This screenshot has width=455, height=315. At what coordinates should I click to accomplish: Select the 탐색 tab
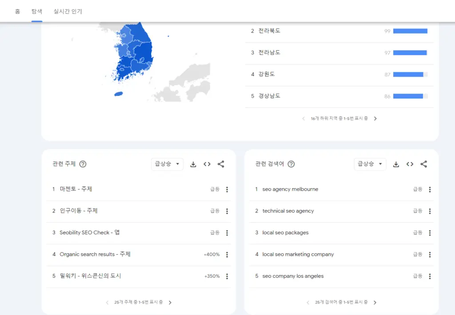coord(37,11)
